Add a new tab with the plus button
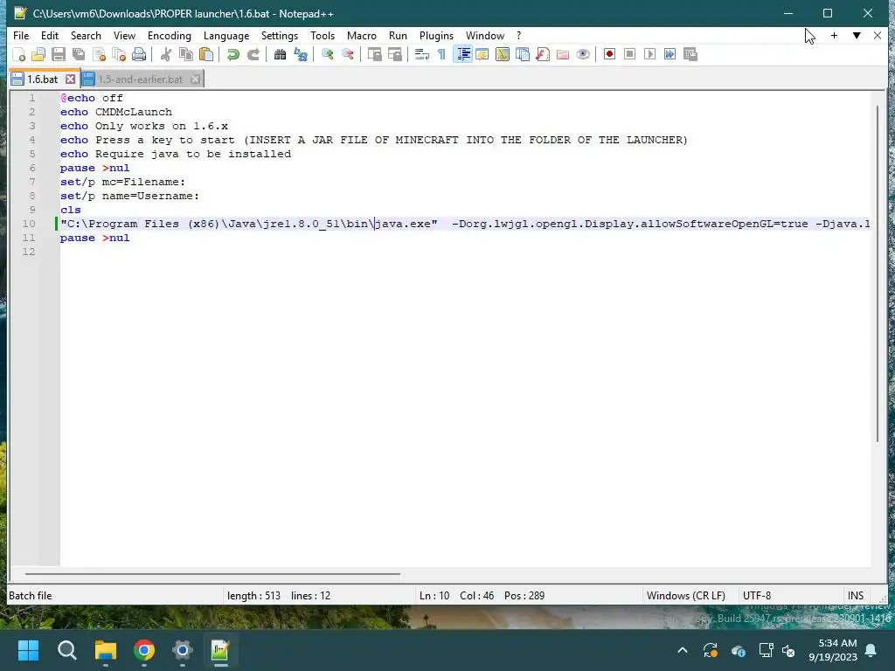 (834, 35)
